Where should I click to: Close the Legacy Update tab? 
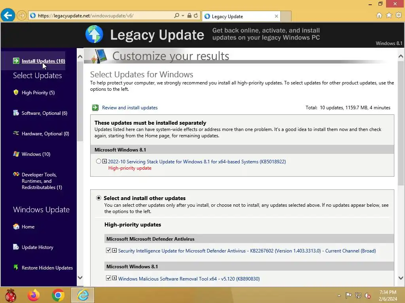click(276, 16)
